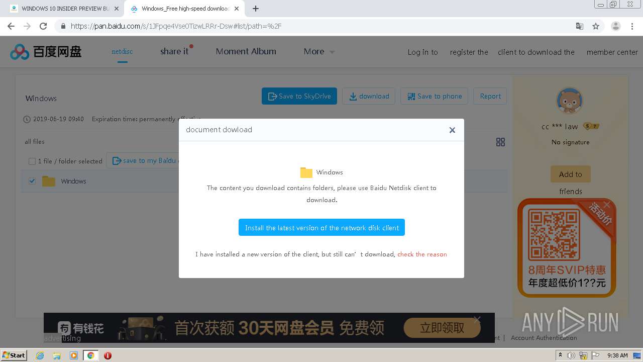
Task: Open the Chrome profile avatar
Action: (615, 26)
